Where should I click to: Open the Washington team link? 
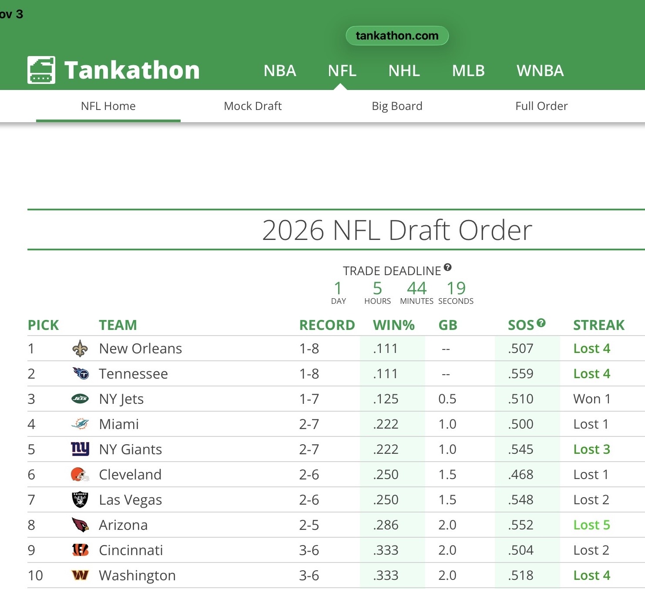(x=138, y=576)
